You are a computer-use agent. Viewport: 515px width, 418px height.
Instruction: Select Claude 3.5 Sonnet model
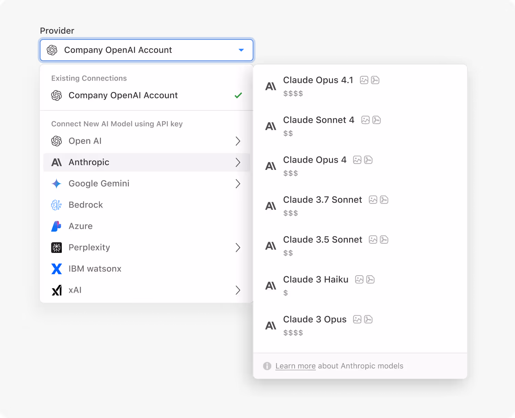tap(360, 246)
